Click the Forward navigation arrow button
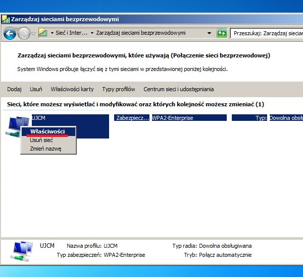The height and width of the screenshot is (277, 303). point(24,34)
